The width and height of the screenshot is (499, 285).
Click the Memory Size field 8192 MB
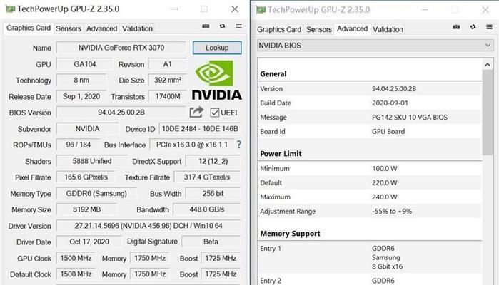click(x=86, y=209)
